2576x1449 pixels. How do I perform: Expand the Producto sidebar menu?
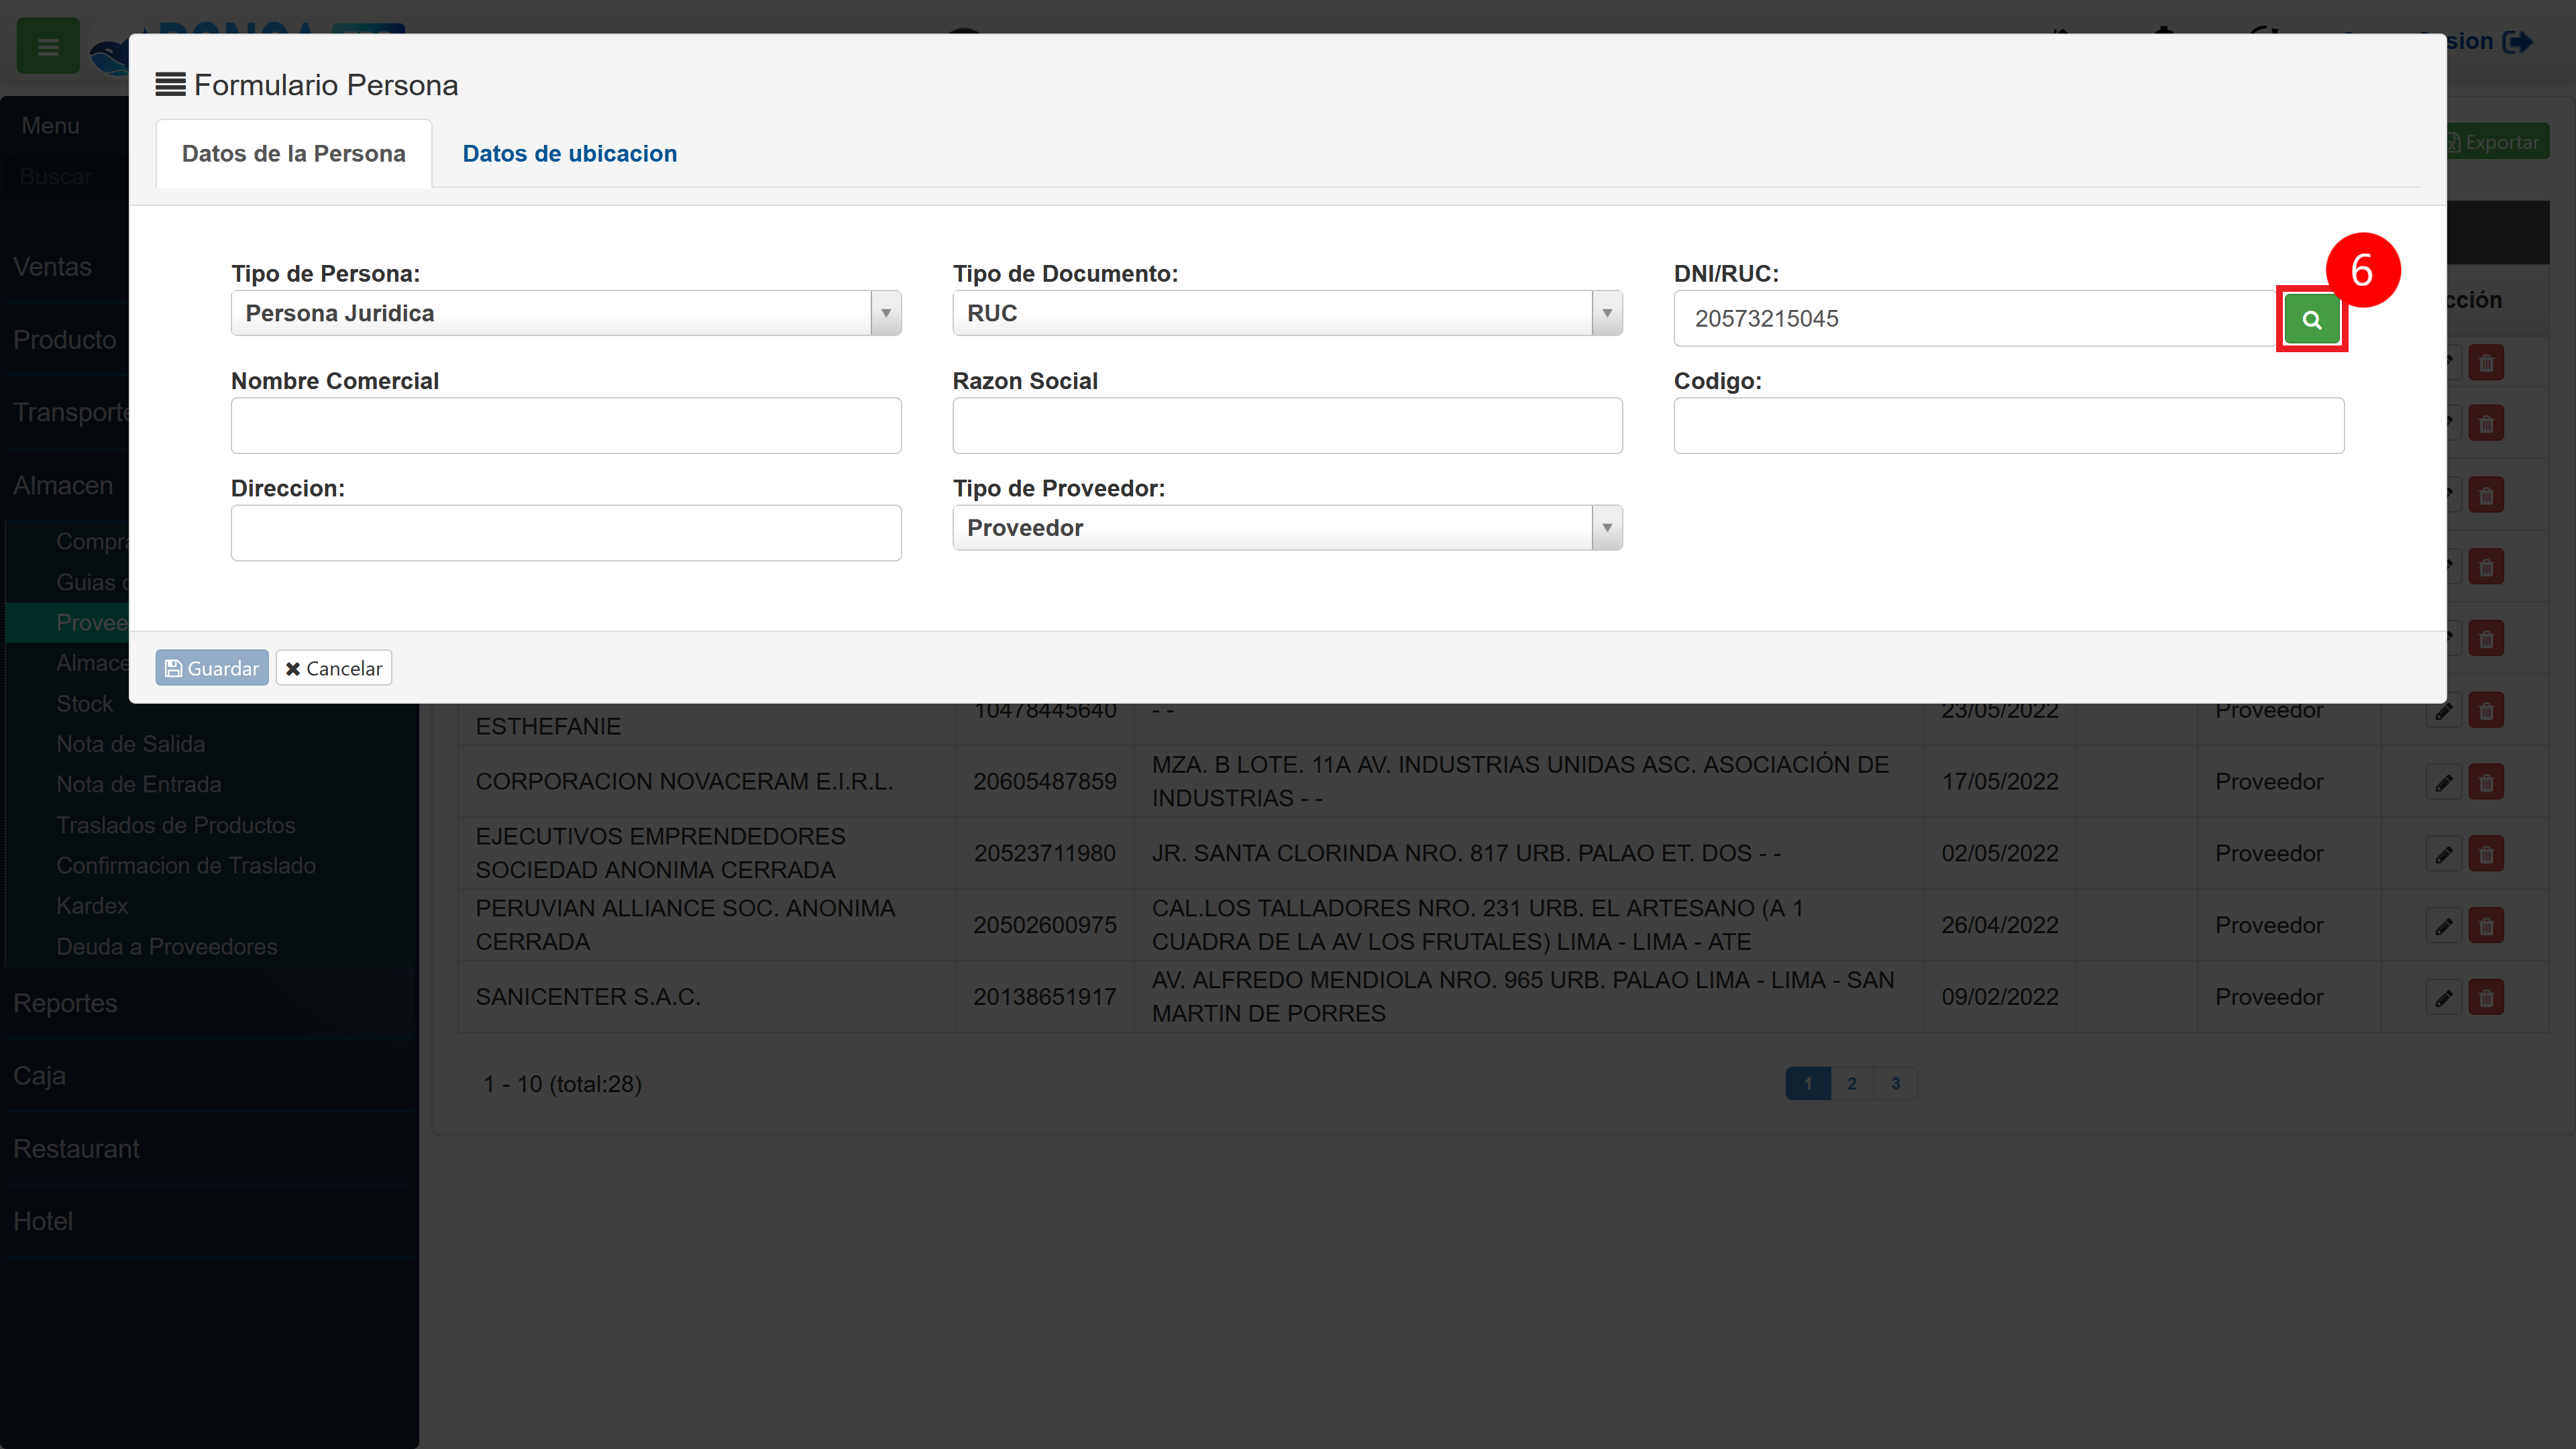click(x=65, y=340)
